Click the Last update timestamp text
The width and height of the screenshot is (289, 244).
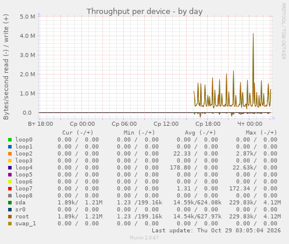coord(216,231)
